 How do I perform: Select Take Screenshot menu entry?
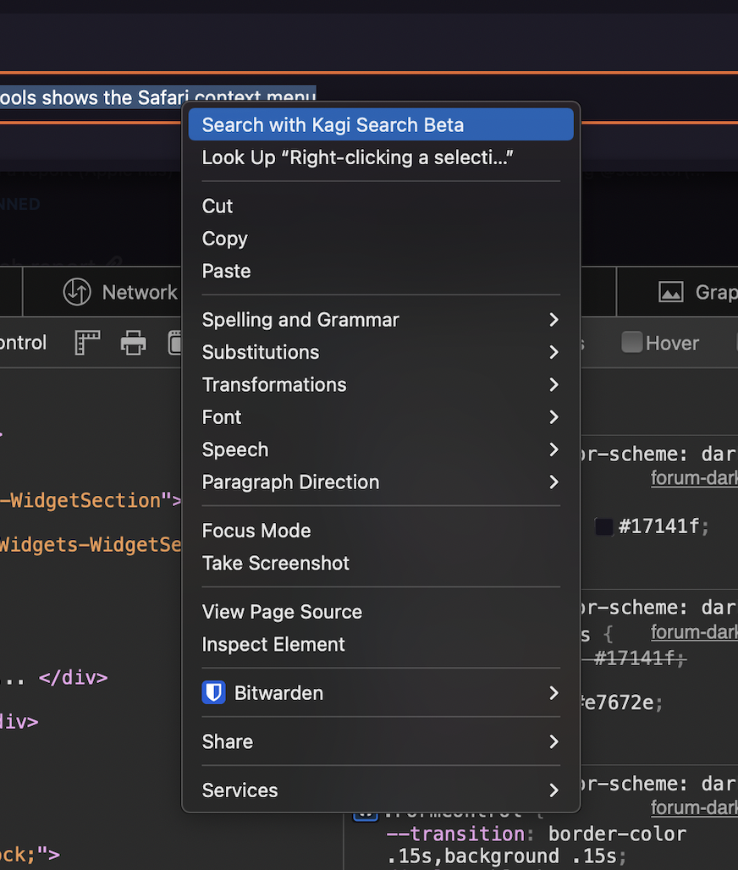pos(276,564)
